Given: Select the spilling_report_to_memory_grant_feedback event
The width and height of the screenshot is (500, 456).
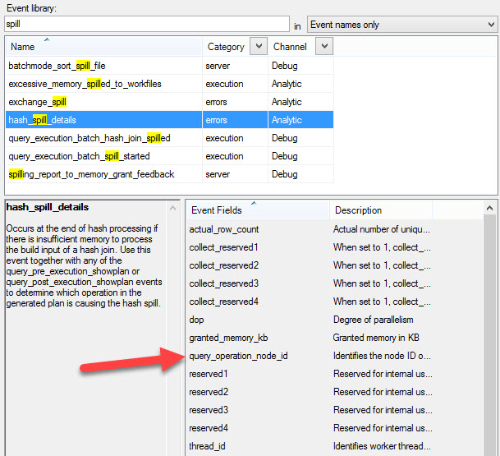Looking at the screenshot, I should (91, 174).
